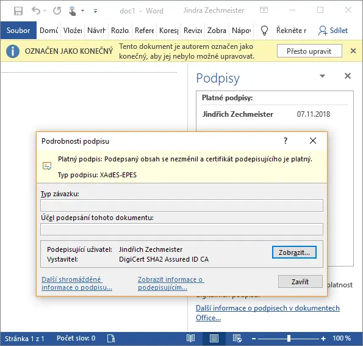Click help question mark in dialog

(286, 141)
